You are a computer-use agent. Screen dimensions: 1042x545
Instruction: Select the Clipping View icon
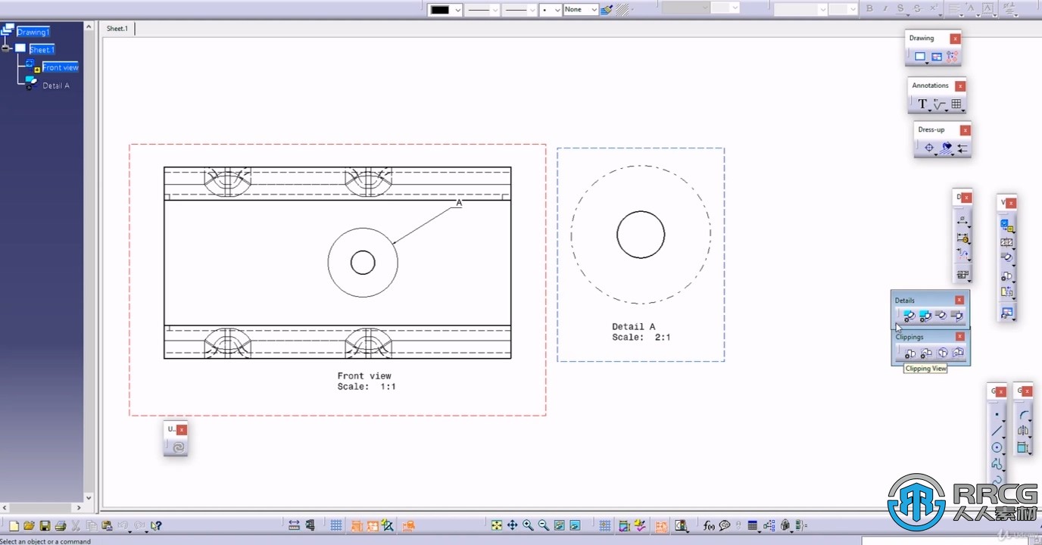tap(910, 353)
